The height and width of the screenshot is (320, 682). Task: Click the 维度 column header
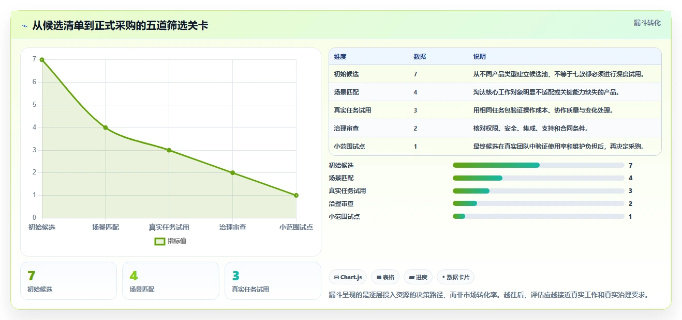[x=340, y=57]
